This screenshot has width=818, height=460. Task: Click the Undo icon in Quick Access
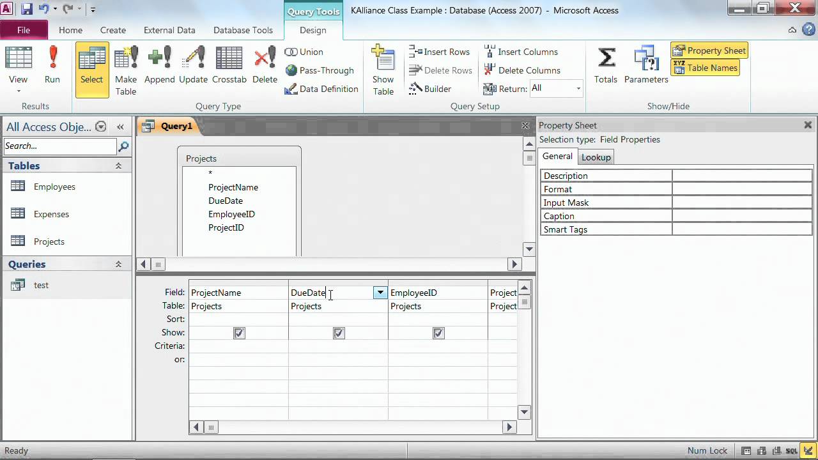click(43, 9)
